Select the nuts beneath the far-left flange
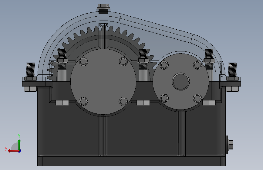Viewport: 263px width, 170px height. click(x=30, y=89)
